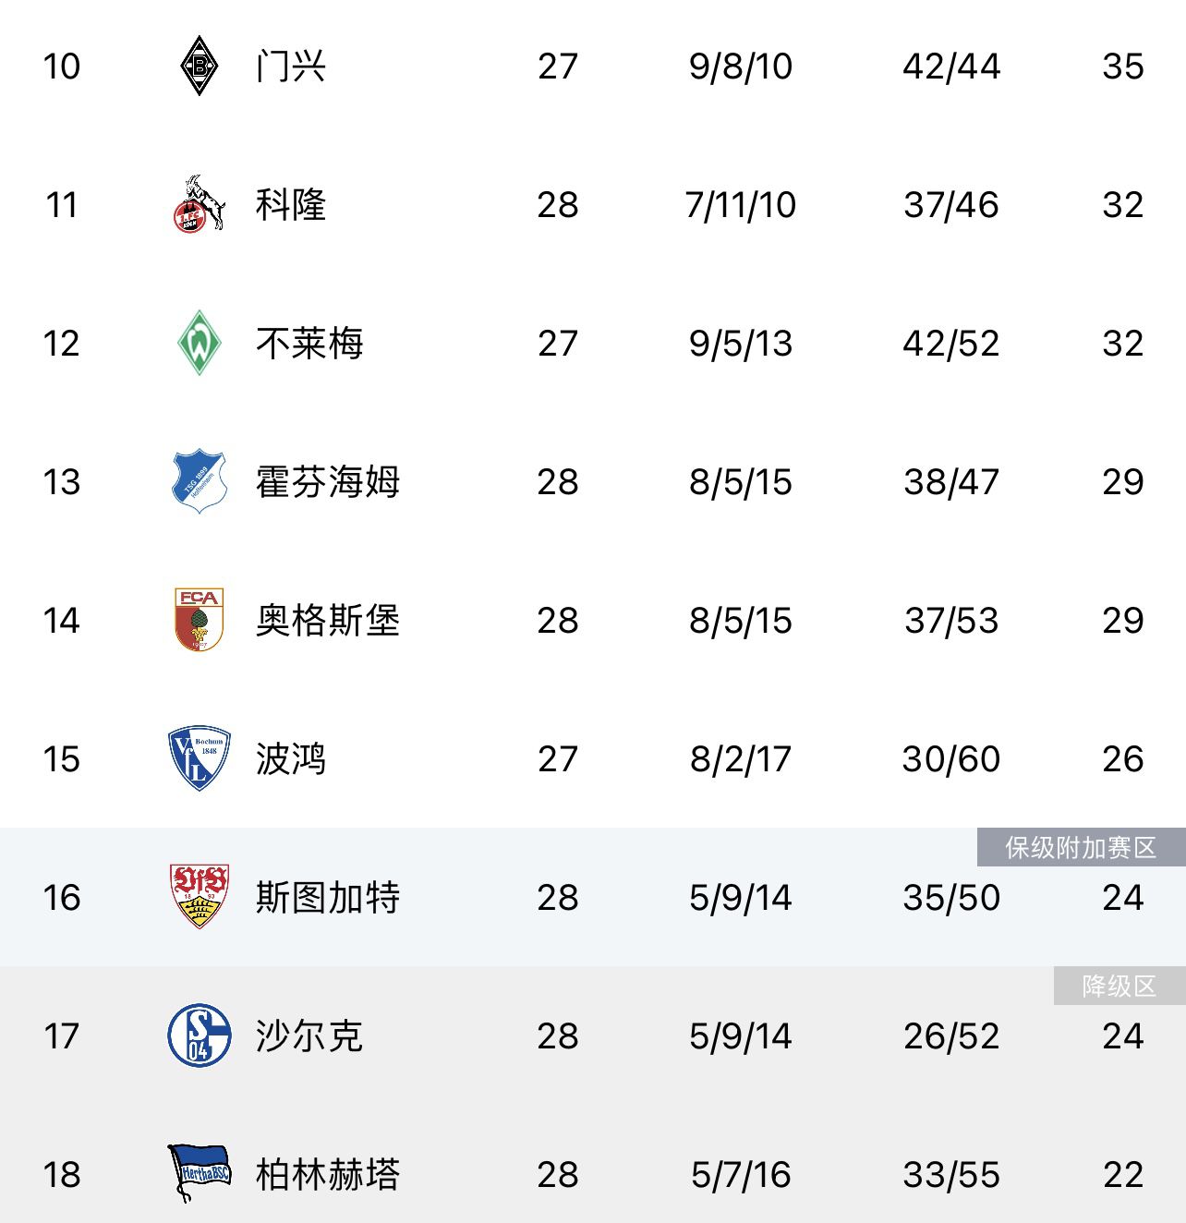The image size is (1186, 1223).
Task: Open the VfL Bochum blue crest
Action: coord(199,758)
